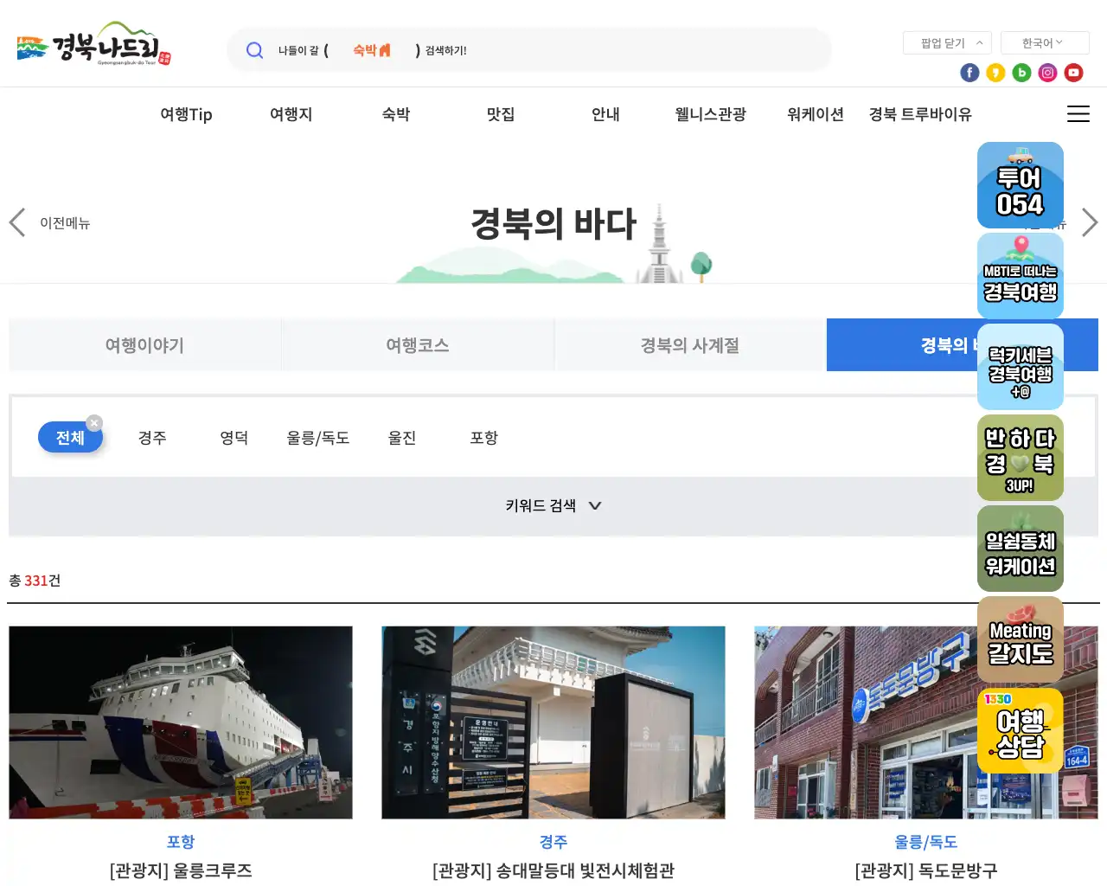Viewport: 1107px width, 886px height.
Task: Open the KakaoStory yellow social icon
Action: 995,73
